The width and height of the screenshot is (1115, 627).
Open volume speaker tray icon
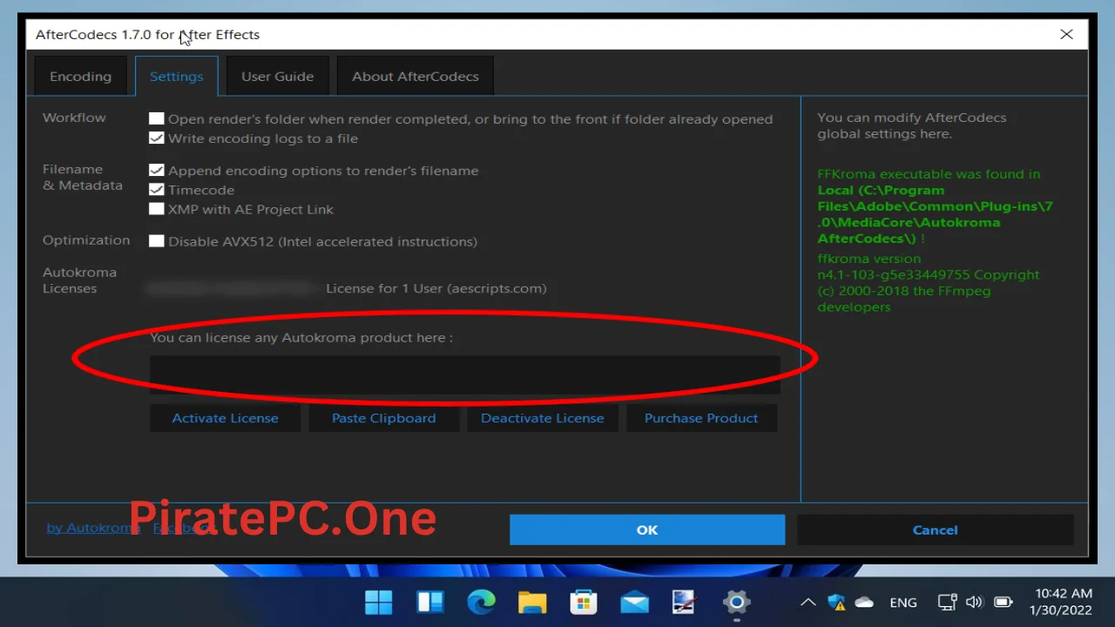click(975, 602)
